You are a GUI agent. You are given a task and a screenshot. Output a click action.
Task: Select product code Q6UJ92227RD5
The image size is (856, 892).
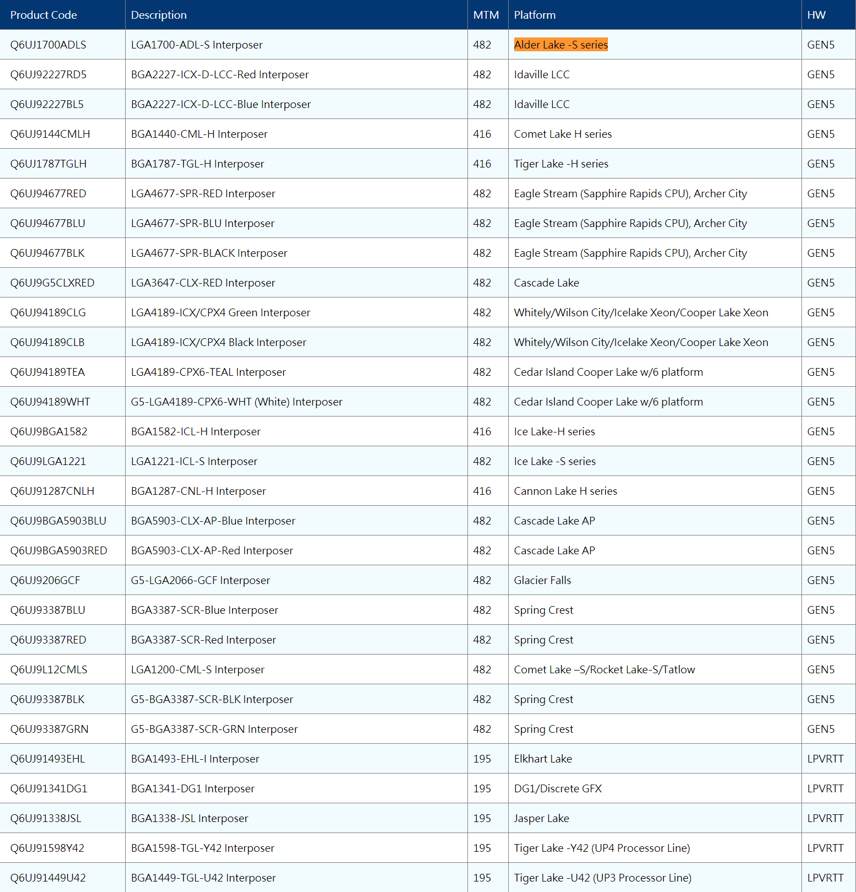(x=48, y=74)
